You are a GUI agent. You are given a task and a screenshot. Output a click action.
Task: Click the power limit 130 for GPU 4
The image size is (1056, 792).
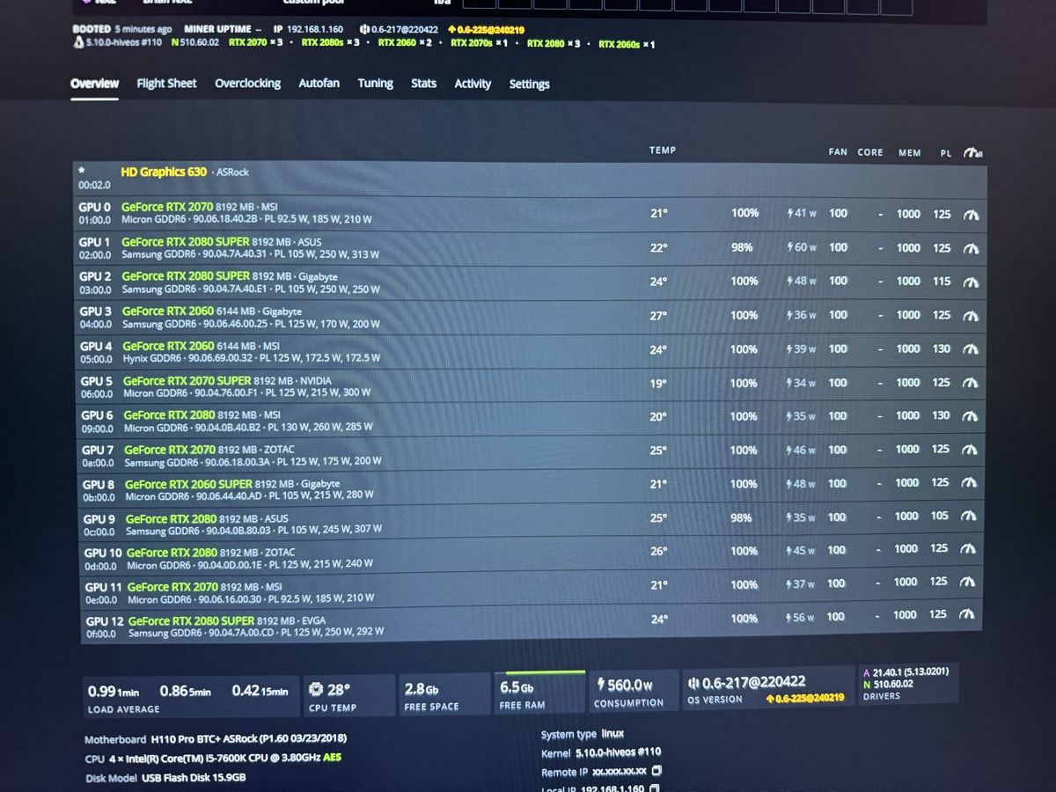click(942, 348)
